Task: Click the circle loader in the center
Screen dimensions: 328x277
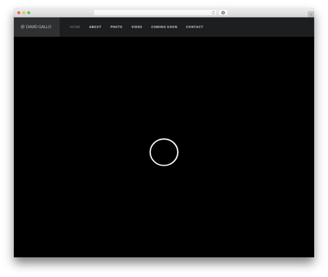Action: coord(164,152)
